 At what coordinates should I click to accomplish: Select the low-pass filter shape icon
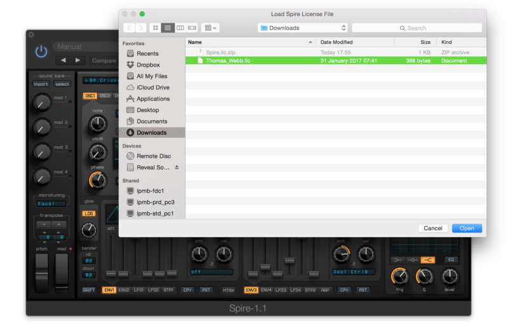398,259
